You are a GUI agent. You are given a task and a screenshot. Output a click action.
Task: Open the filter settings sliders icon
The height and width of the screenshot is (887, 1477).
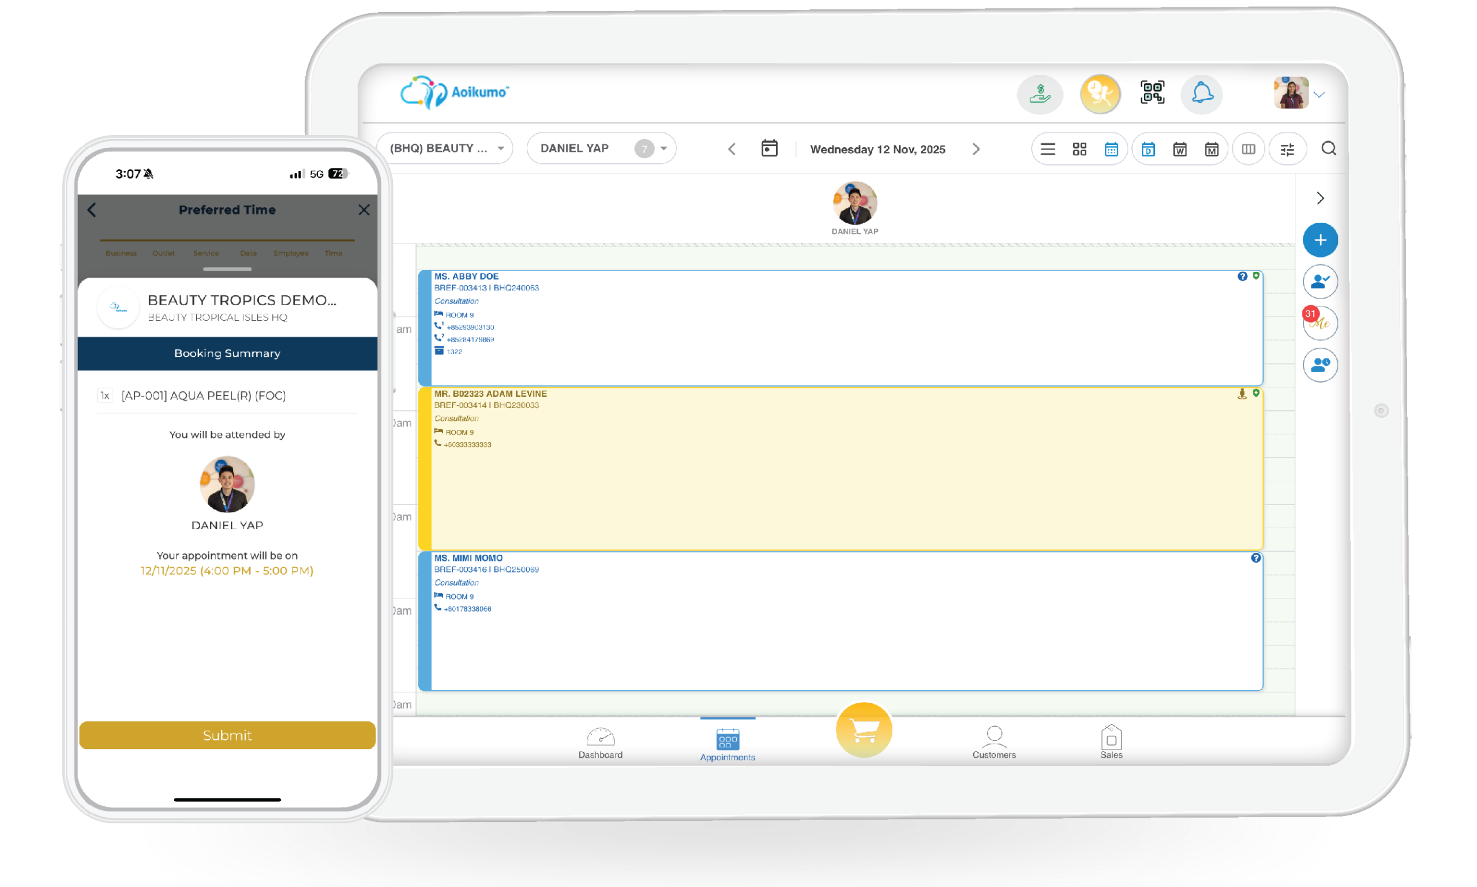1287,149
